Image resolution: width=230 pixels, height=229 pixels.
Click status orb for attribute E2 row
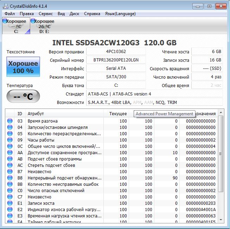(10, 210)
